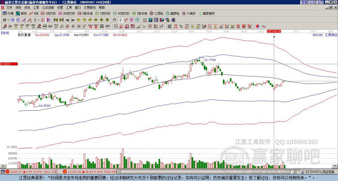Open the 9P四方形 tool

point(67,13)
